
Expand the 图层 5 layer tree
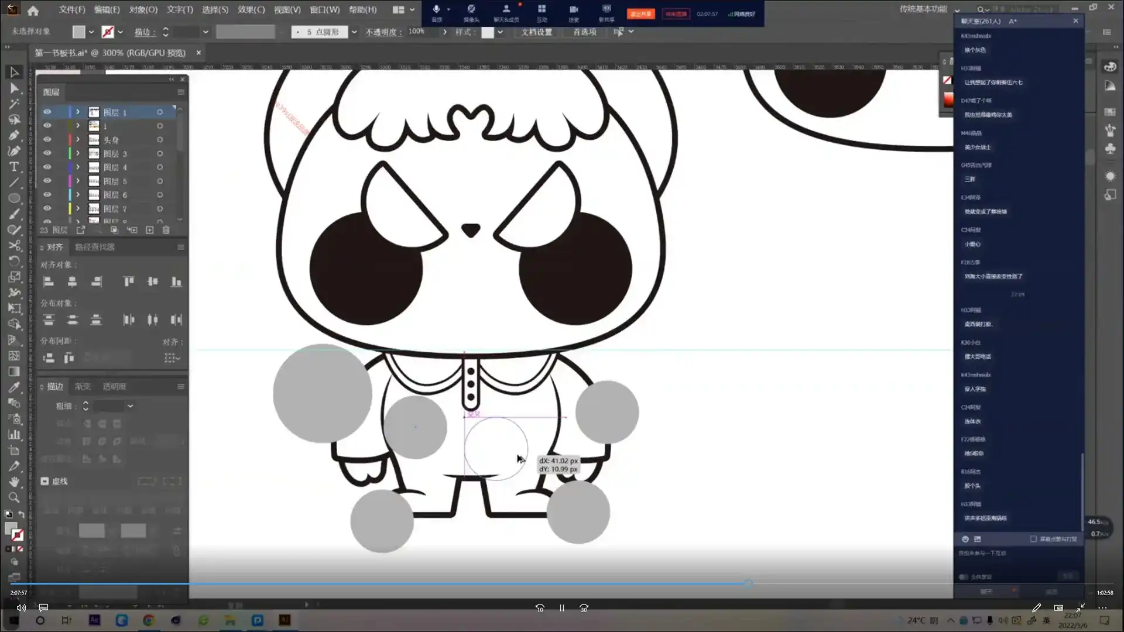(77, 181)
